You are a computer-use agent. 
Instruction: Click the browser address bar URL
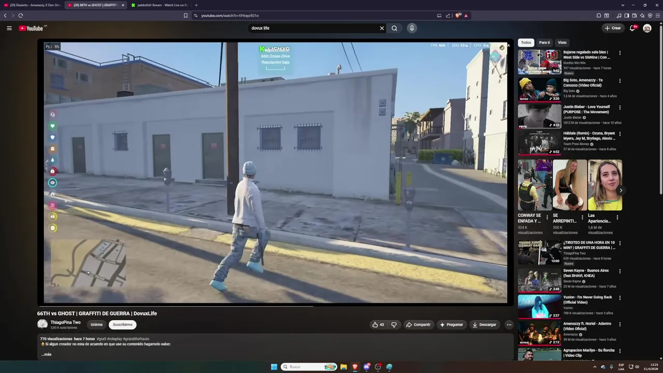229,16
